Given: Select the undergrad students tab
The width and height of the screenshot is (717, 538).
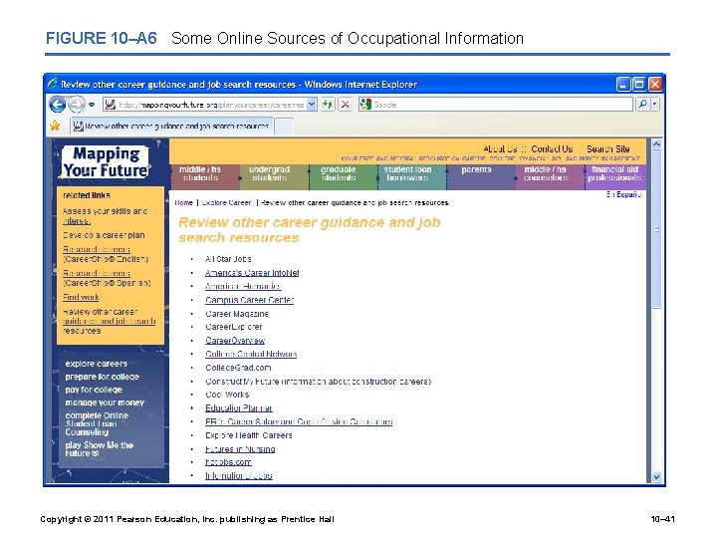Looking at the screenshot, I should 274,177.
